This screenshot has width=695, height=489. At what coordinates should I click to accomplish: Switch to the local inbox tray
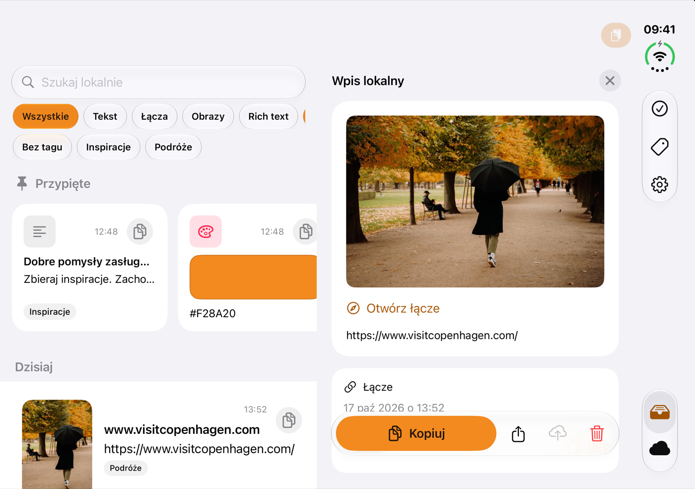[x=660, y=412]
